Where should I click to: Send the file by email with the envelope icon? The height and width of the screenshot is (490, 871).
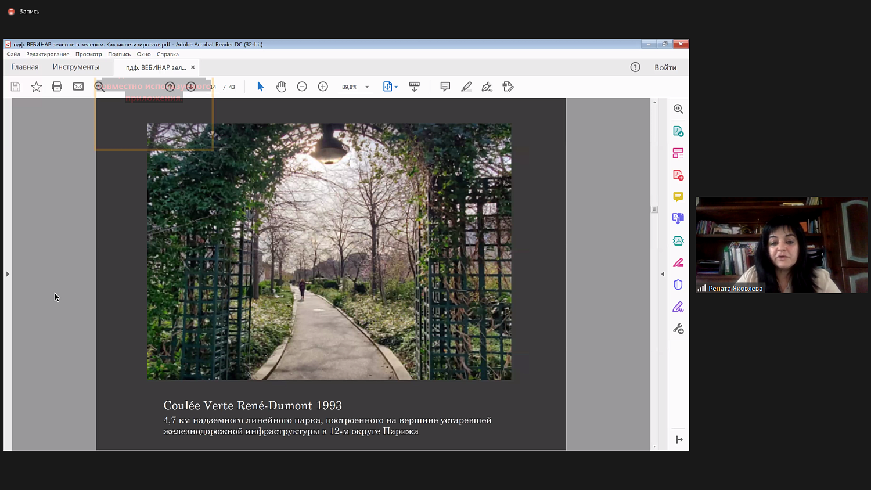(78, 87)
